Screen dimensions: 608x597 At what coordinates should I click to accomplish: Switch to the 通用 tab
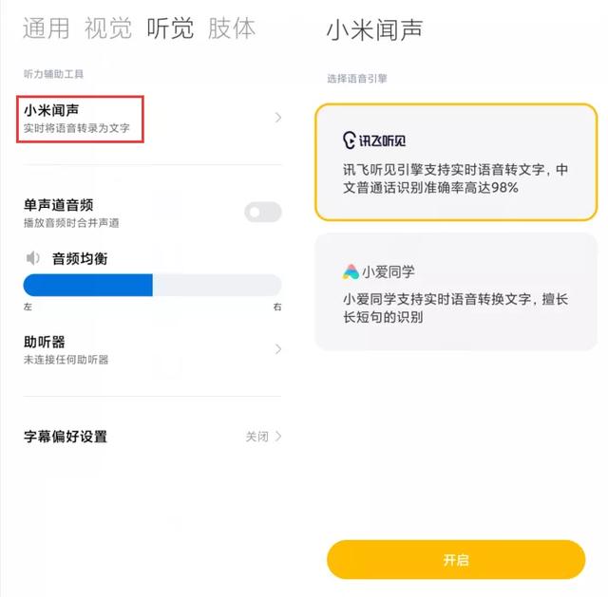(47, 28)
